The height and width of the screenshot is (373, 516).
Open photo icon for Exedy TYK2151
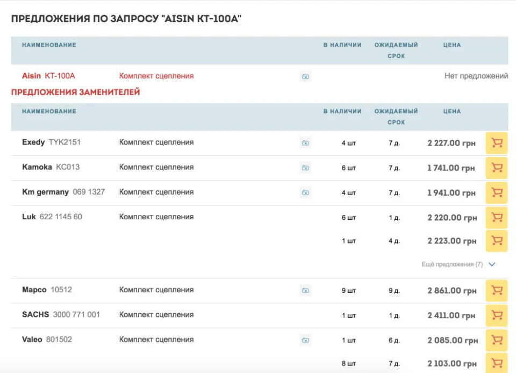point(305,143)
